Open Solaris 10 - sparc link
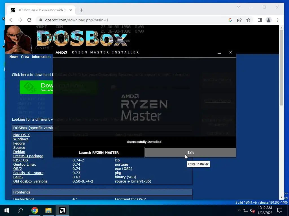This screenshot has height=216, width=289. [x=28, y=173]
